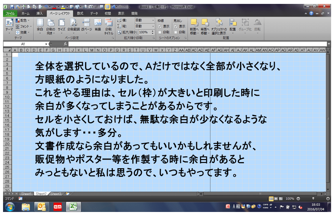Open the 改ページ (Breaks) menu

click(86, 26)
